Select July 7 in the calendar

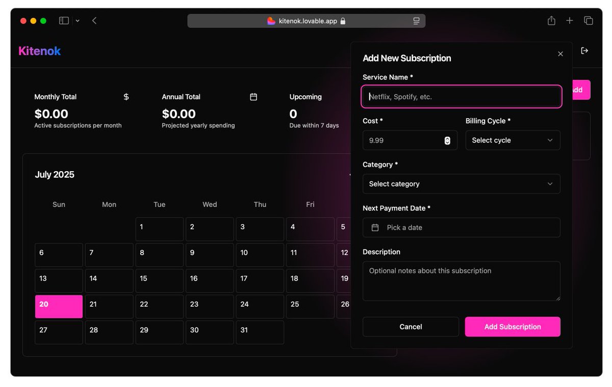click(109, 255)
